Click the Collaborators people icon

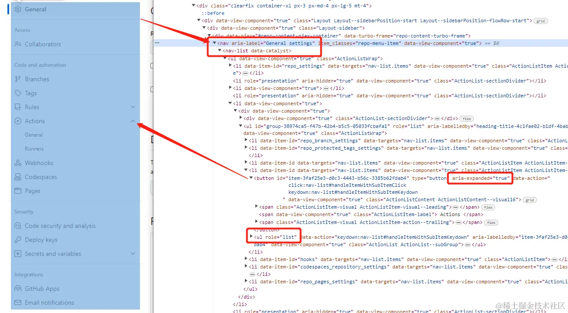point(18,44)
